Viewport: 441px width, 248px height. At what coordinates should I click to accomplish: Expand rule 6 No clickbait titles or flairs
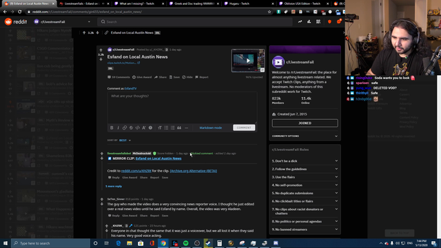point(305,201)
